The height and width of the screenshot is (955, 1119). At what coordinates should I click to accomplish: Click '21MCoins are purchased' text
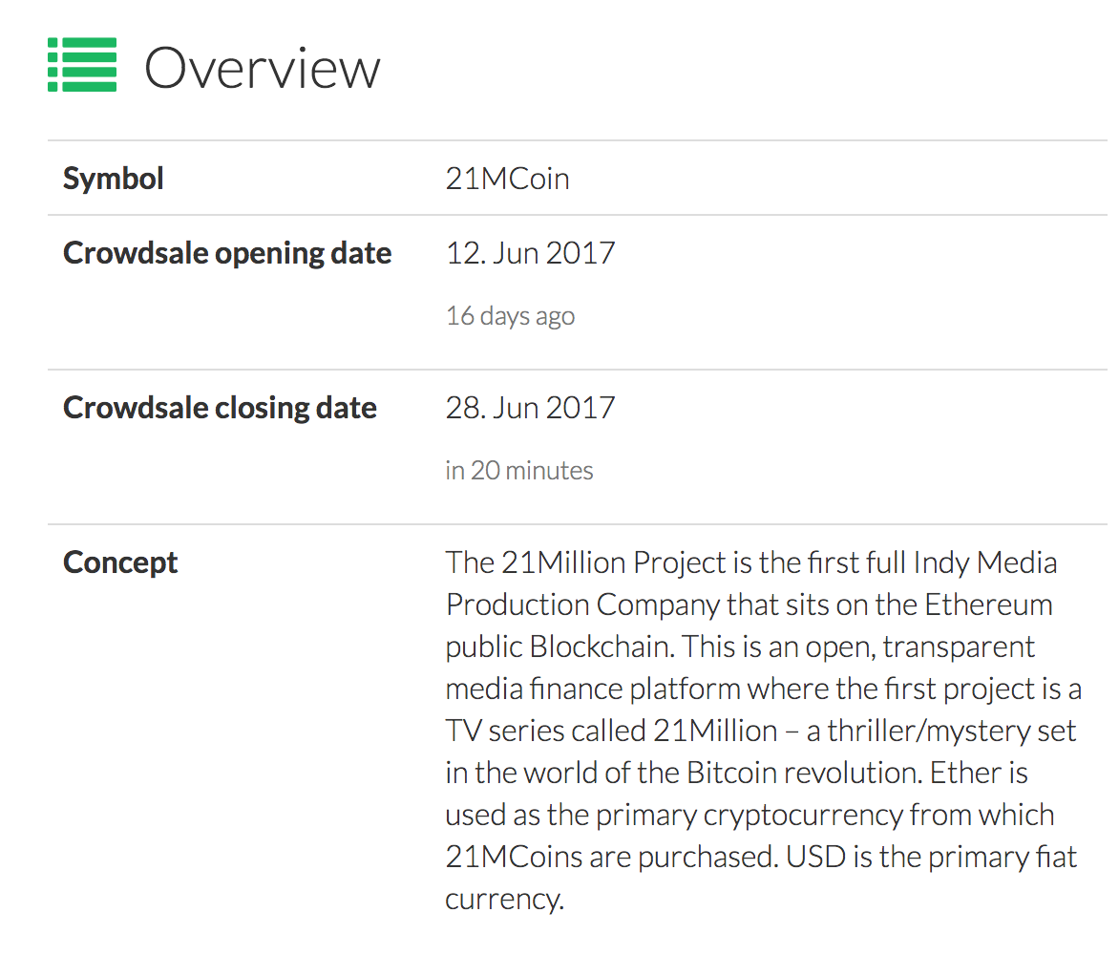(x=609, y=857)
